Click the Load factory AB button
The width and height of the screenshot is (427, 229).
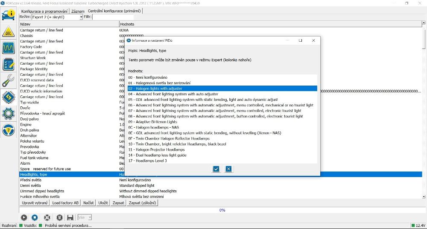65,203
